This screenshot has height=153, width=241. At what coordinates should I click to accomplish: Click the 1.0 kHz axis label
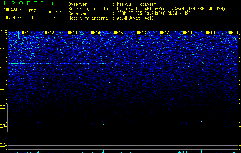pos(3,69)
